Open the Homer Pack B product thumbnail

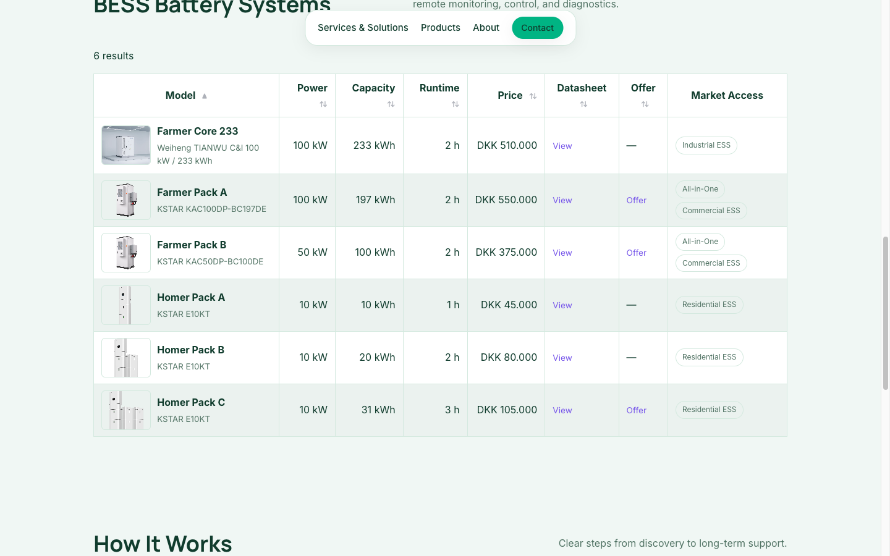pos(126,358)
